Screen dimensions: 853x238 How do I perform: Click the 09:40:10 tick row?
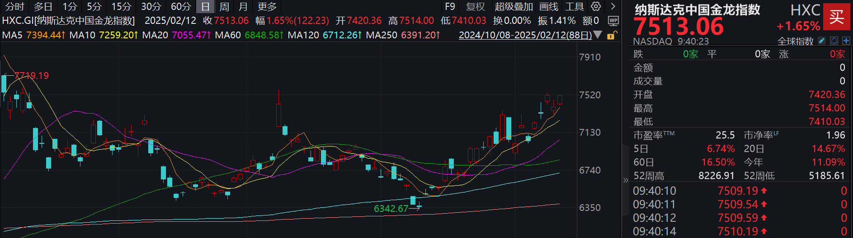tap(740, 191)
